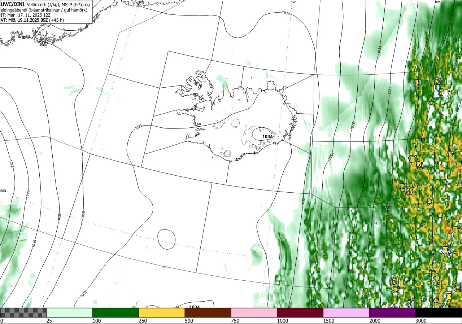
Task: Click the legend value "500"
Action: [189, 321]
